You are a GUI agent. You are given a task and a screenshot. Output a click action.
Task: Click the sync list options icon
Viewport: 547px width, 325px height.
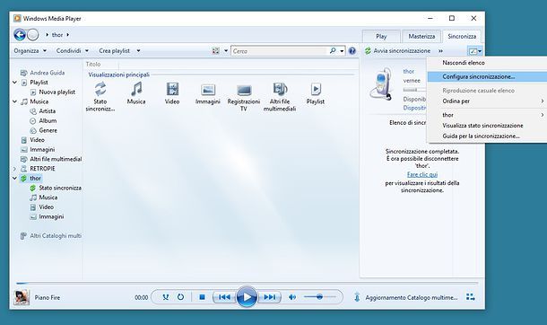click(x=473, y=51)
